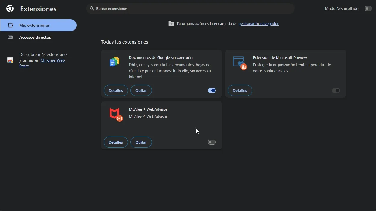Screen dimensions: 376x211
Task: Enable McAfee WebAdvisor
Action: tap(212, 142)
